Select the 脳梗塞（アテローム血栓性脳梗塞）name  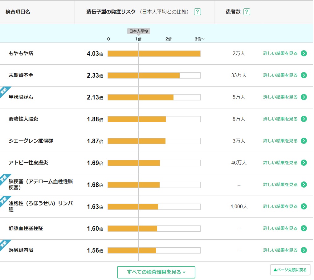tap(41, 185)
